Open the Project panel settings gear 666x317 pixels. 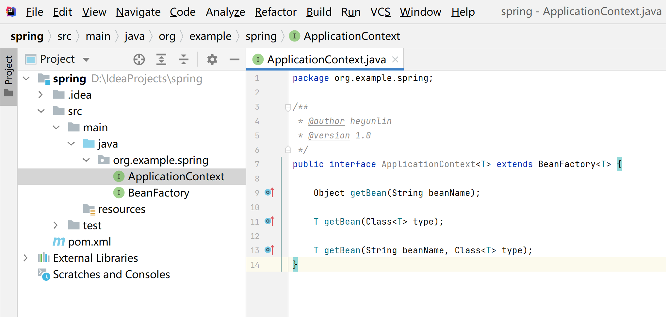pos(212,59)
